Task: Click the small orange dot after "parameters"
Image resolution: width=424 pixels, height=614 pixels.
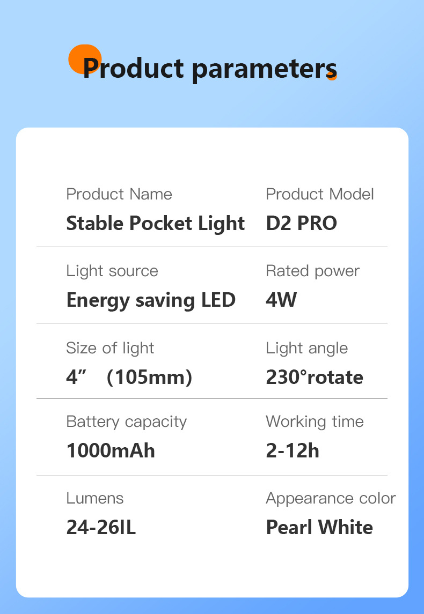Action: pos(333,77)
